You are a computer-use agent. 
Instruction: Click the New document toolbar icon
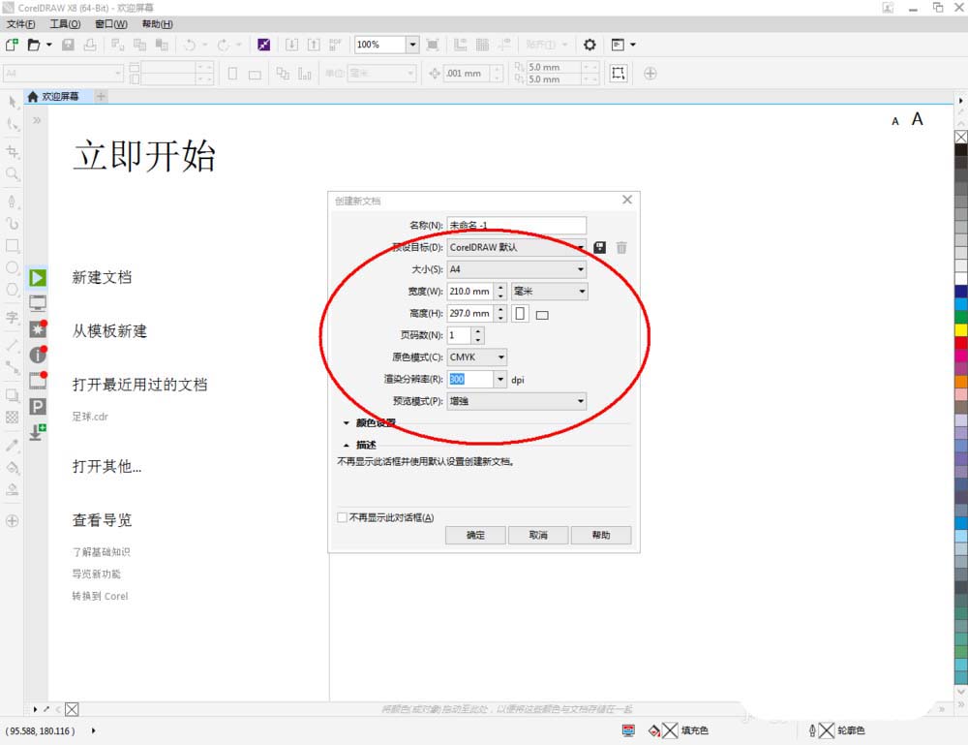click(12, 45)
